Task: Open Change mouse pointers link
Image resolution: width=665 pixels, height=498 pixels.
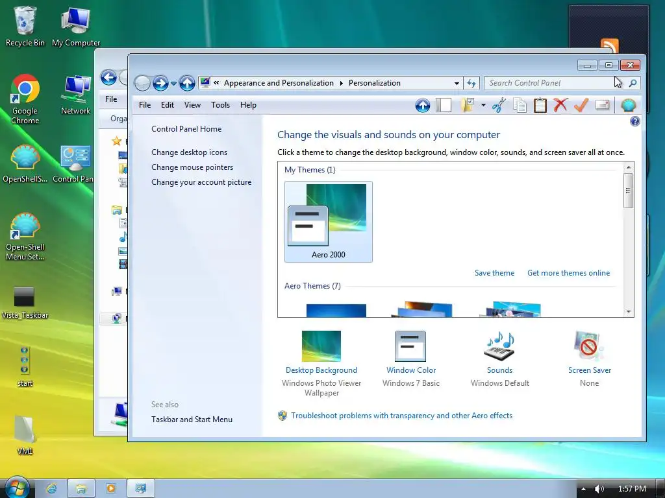Action: point(192,167)
